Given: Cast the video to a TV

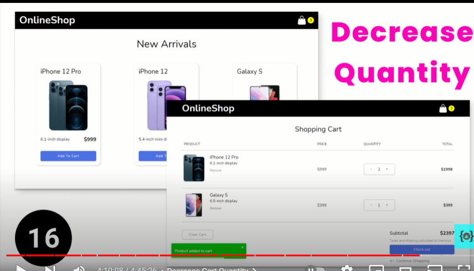Looking at the screenshot, I should (x=434, y=268).
